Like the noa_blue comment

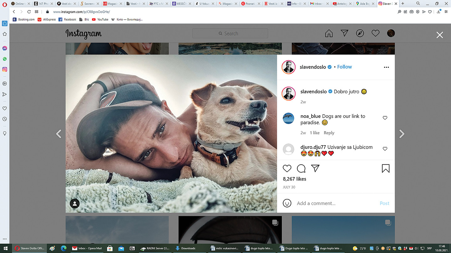[x=385, y=118]
